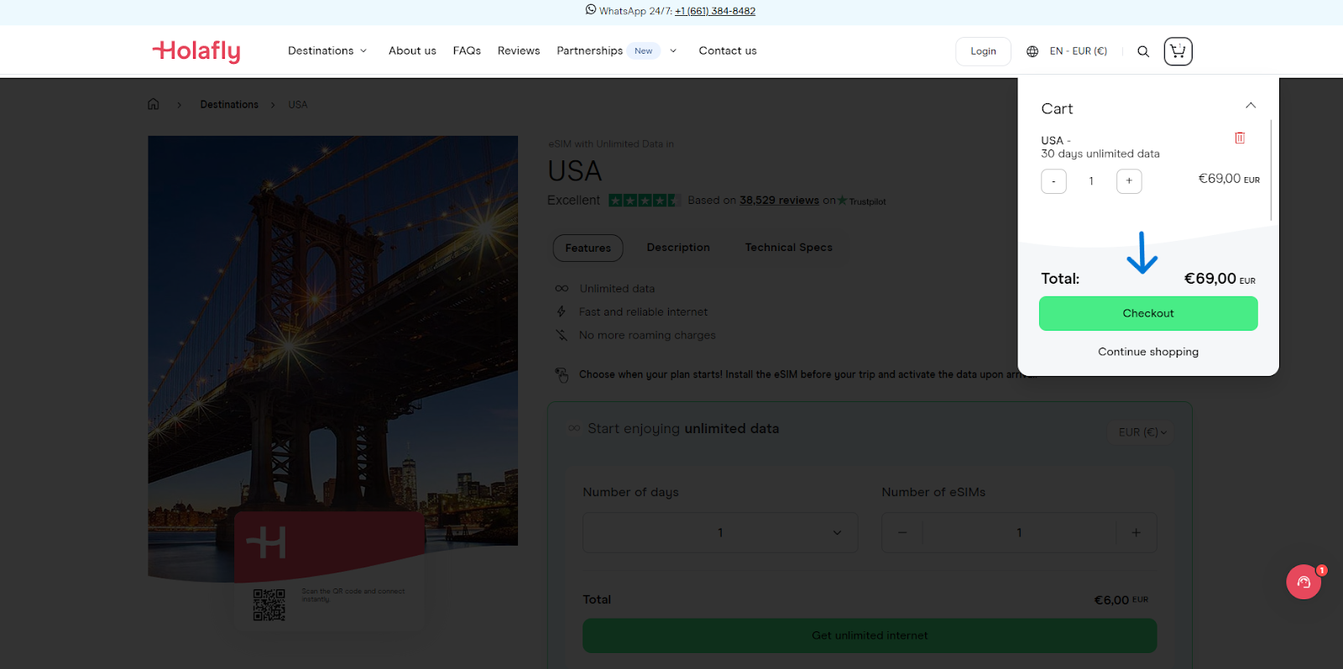
Task: Click the QR code on eSIM card
Action: [269, 604]
